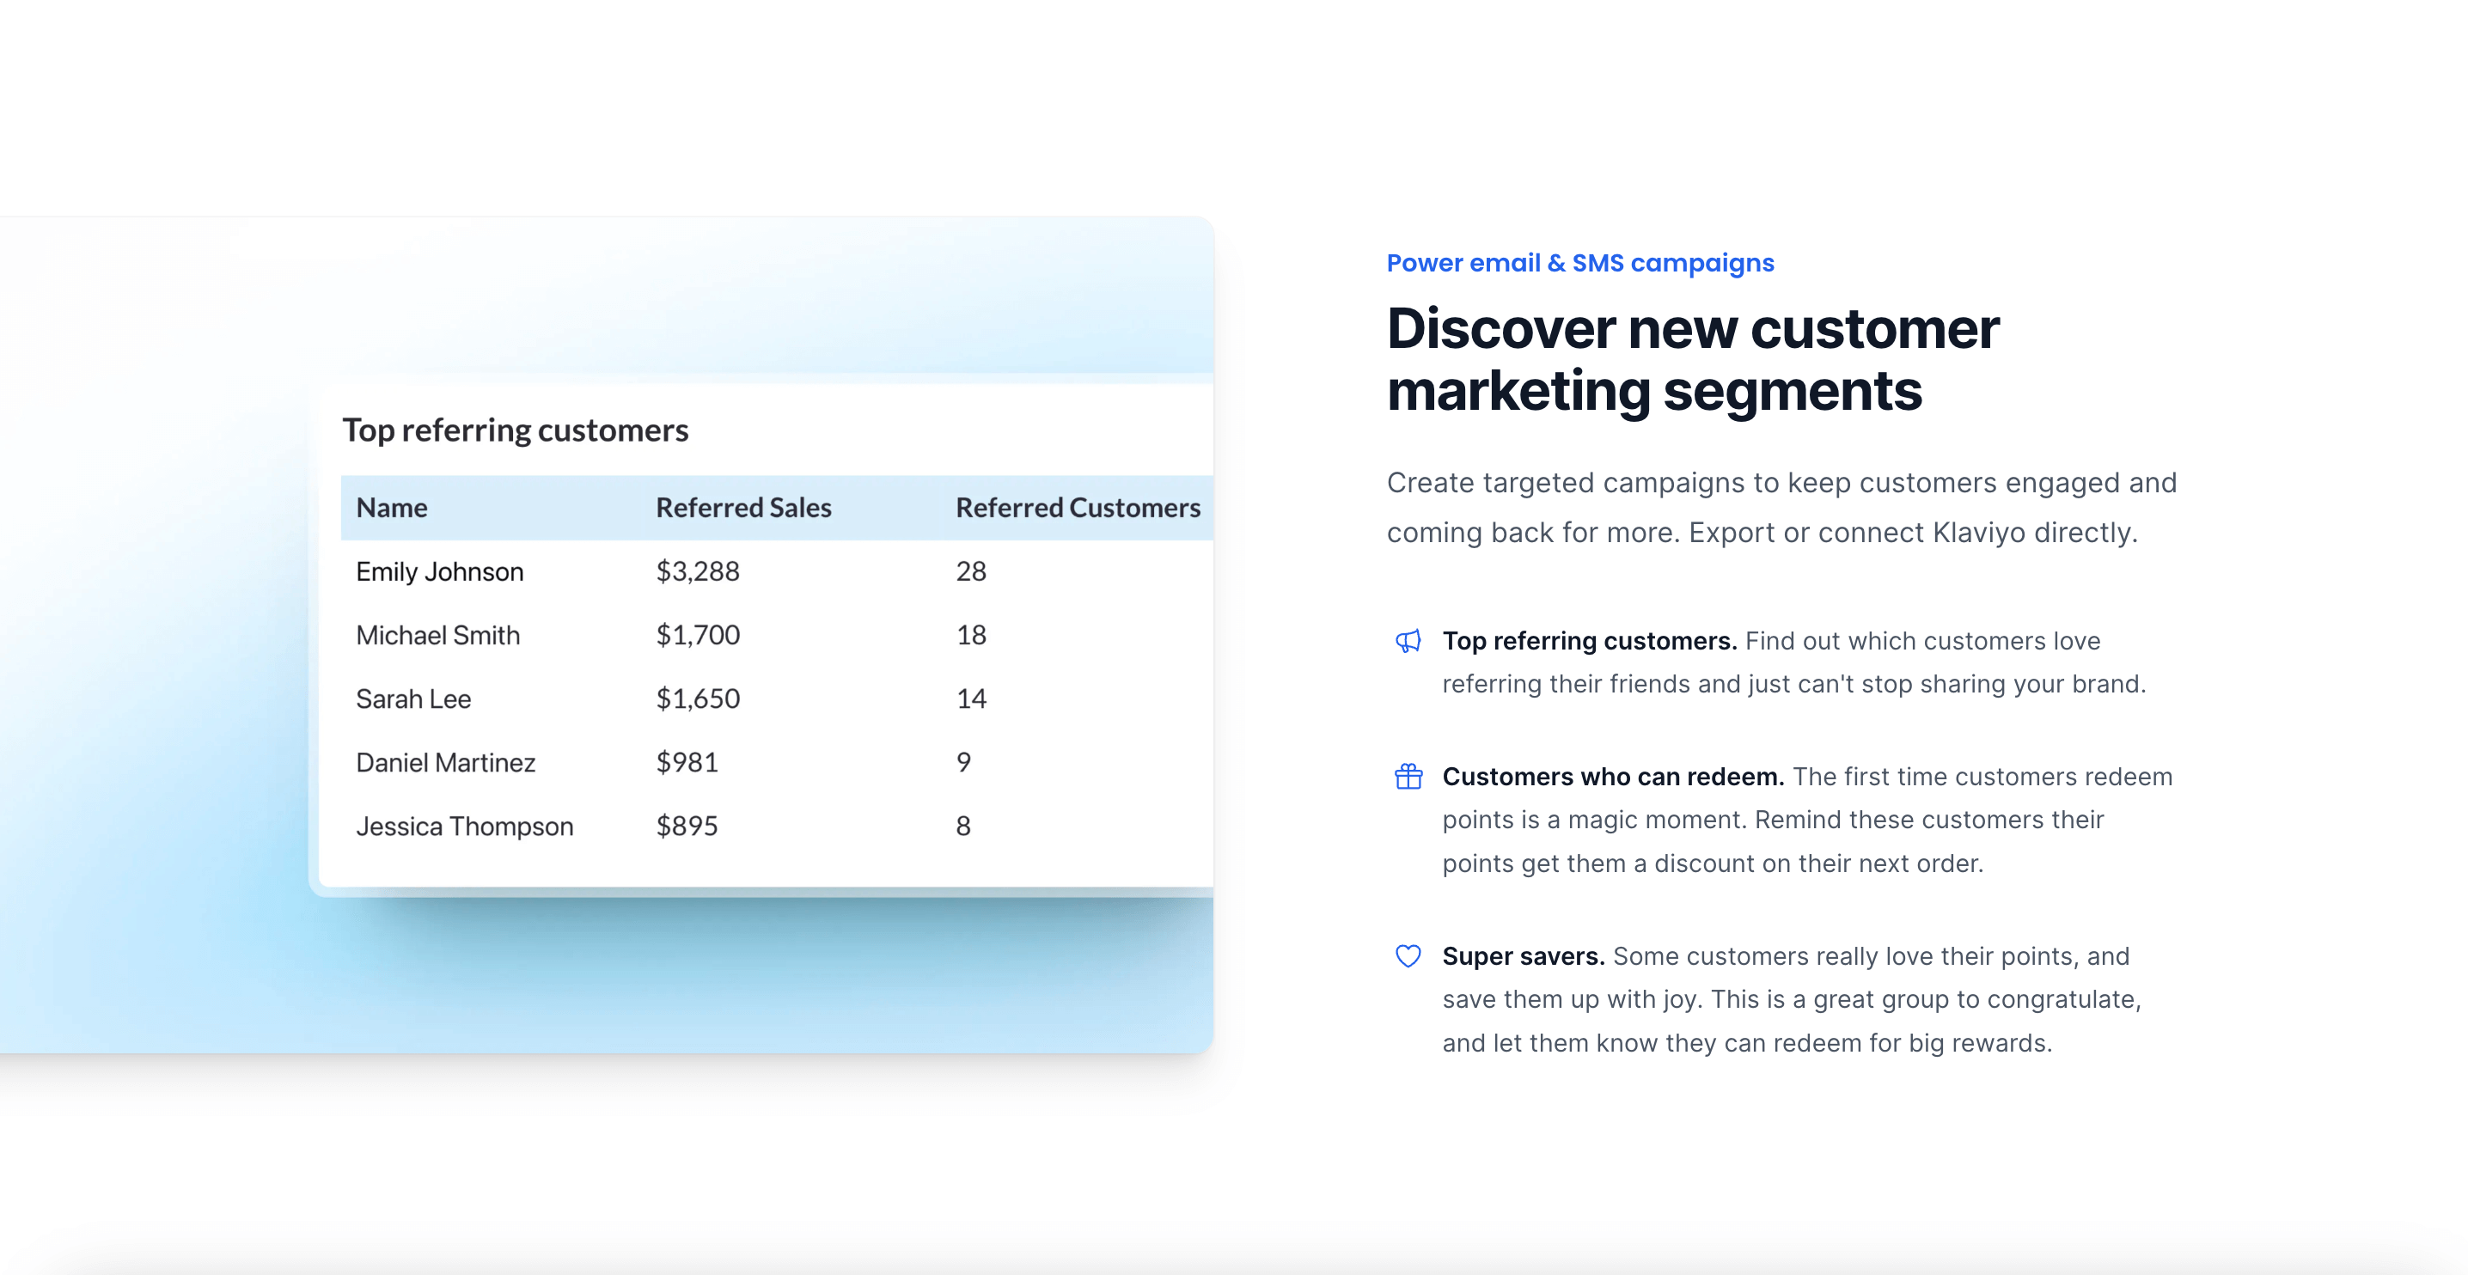This screenshot has width=2468, height=1275.
Task: Click the Top referring customers card title
Action: pyautogui.click(x=516, y=430)
